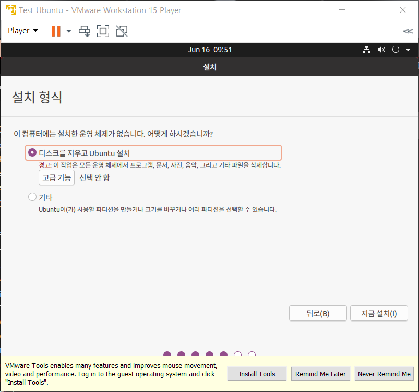Image resolution: width=419 pixels, height=392 pixels.
Task: Click the VMware application icon in title bar
Action: click(x=11, y=10)
